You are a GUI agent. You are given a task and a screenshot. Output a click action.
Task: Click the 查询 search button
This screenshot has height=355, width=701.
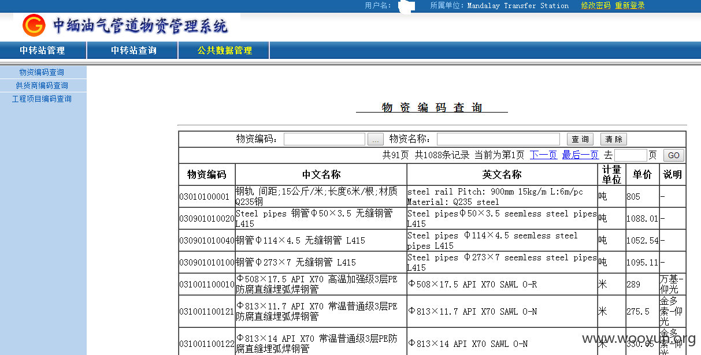point(580,139)
